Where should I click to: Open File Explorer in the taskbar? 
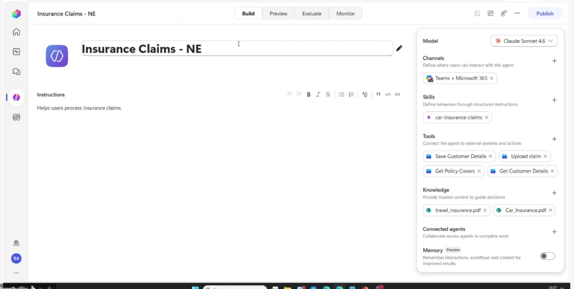point(288,287)
